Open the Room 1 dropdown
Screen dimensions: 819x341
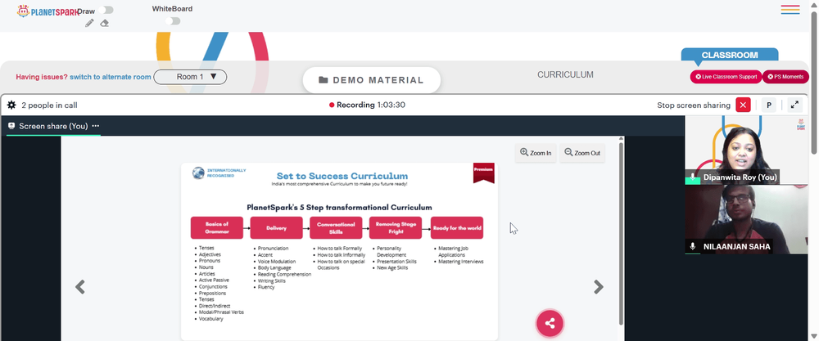(x=190, y=77)
